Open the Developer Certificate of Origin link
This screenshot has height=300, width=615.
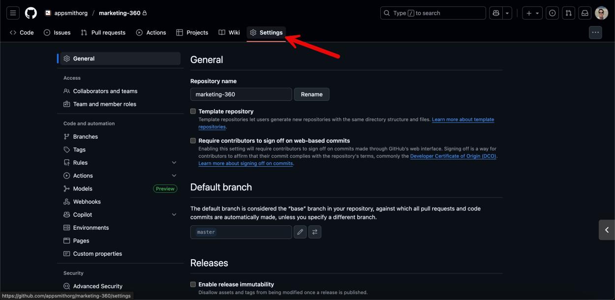point(454,156)
